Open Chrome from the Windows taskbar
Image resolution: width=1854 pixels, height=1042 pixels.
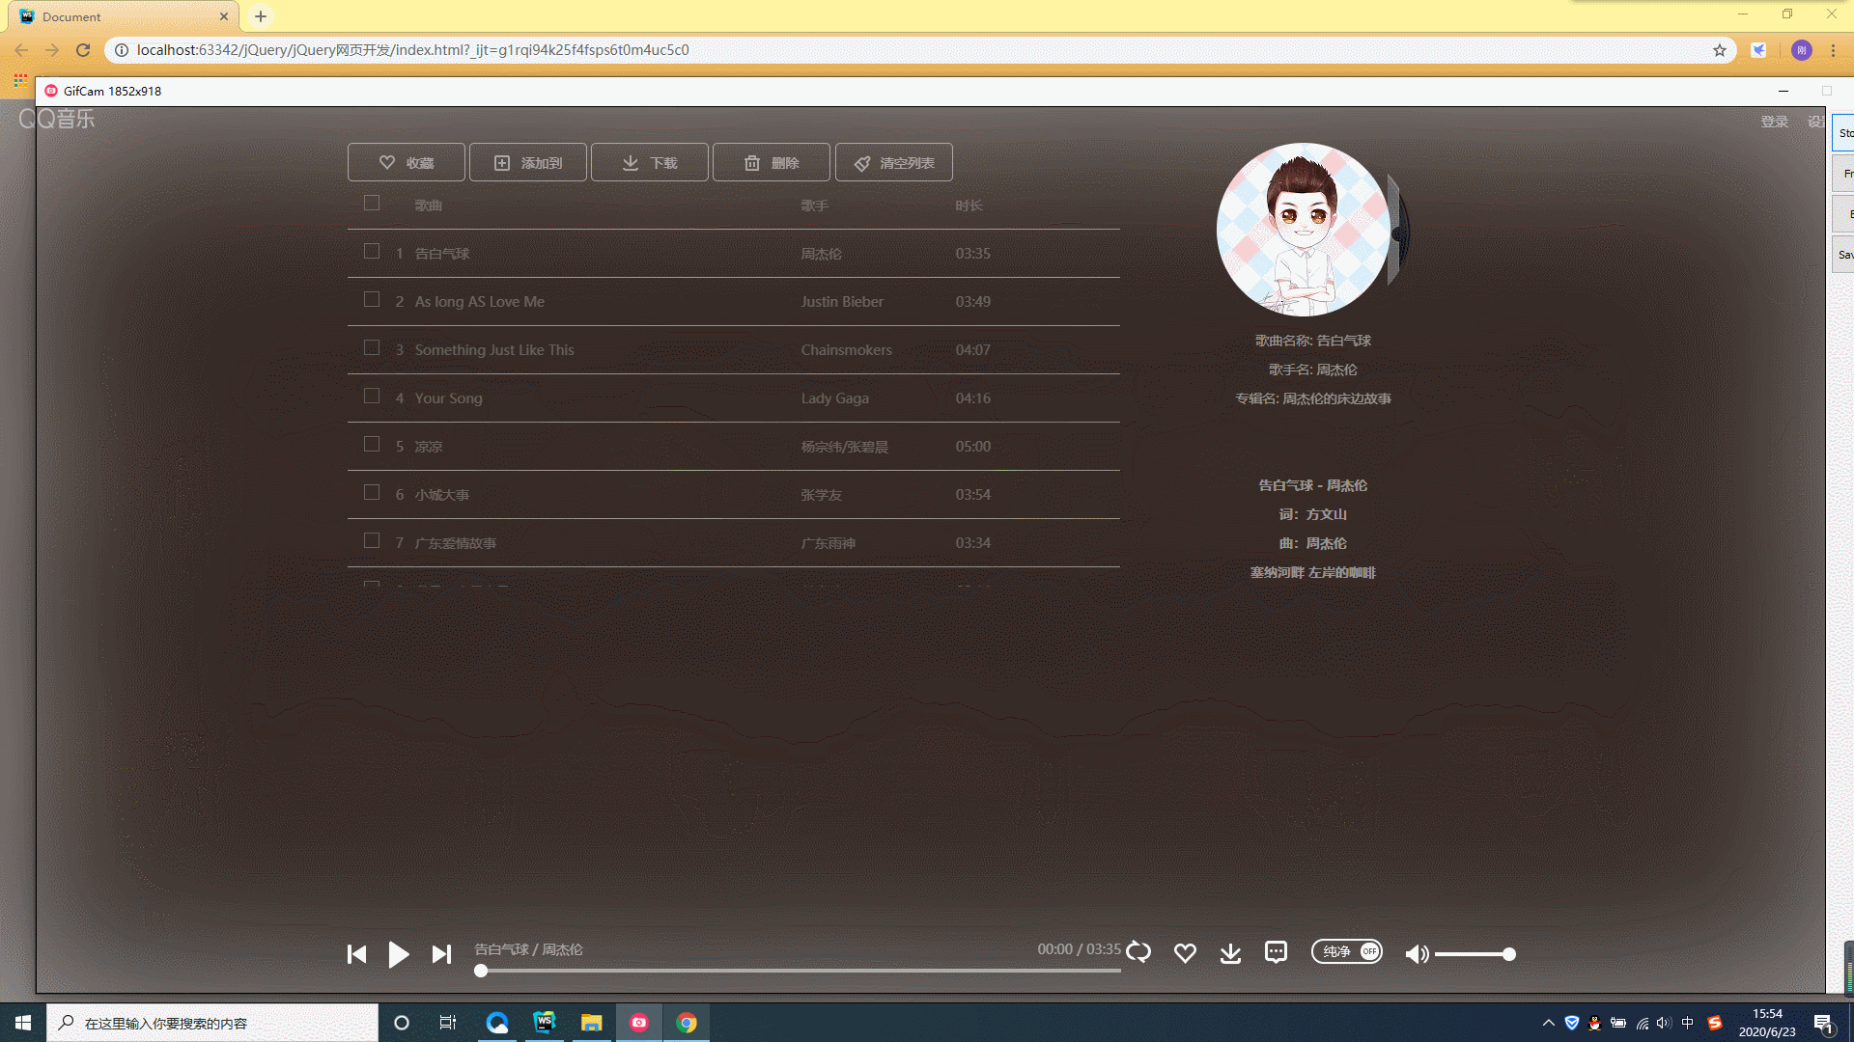pos(687,1023)
